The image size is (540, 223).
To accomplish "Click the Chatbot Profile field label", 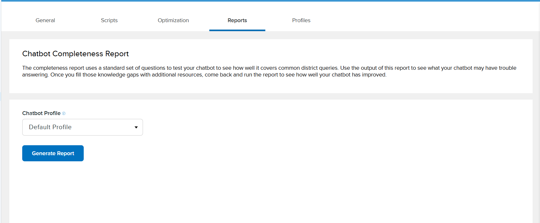I will (41, 113).
